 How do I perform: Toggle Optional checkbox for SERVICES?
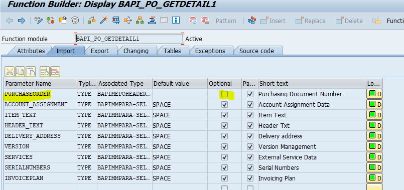225,157
